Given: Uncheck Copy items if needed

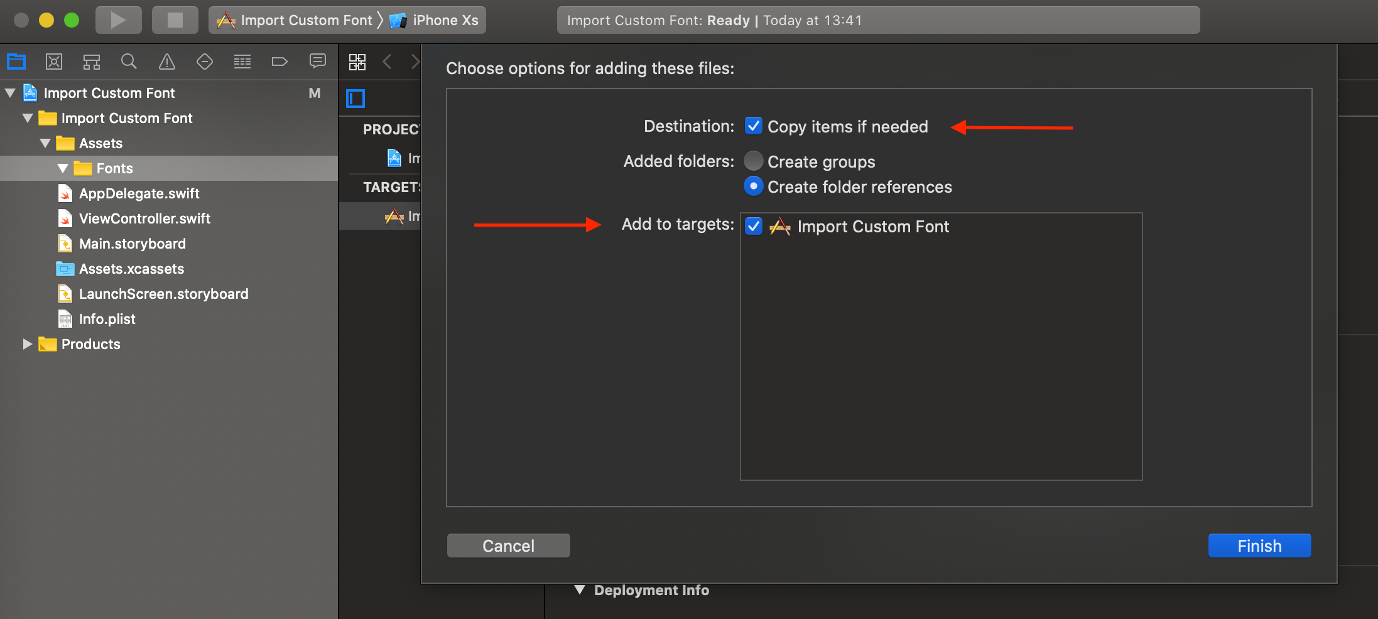Looking at the screenshot, I should click(754, 126).
